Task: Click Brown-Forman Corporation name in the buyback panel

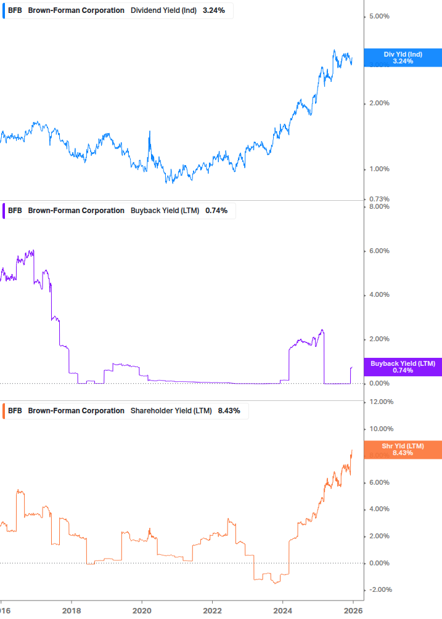Action: pyautogui.click(x=76, y=211)
